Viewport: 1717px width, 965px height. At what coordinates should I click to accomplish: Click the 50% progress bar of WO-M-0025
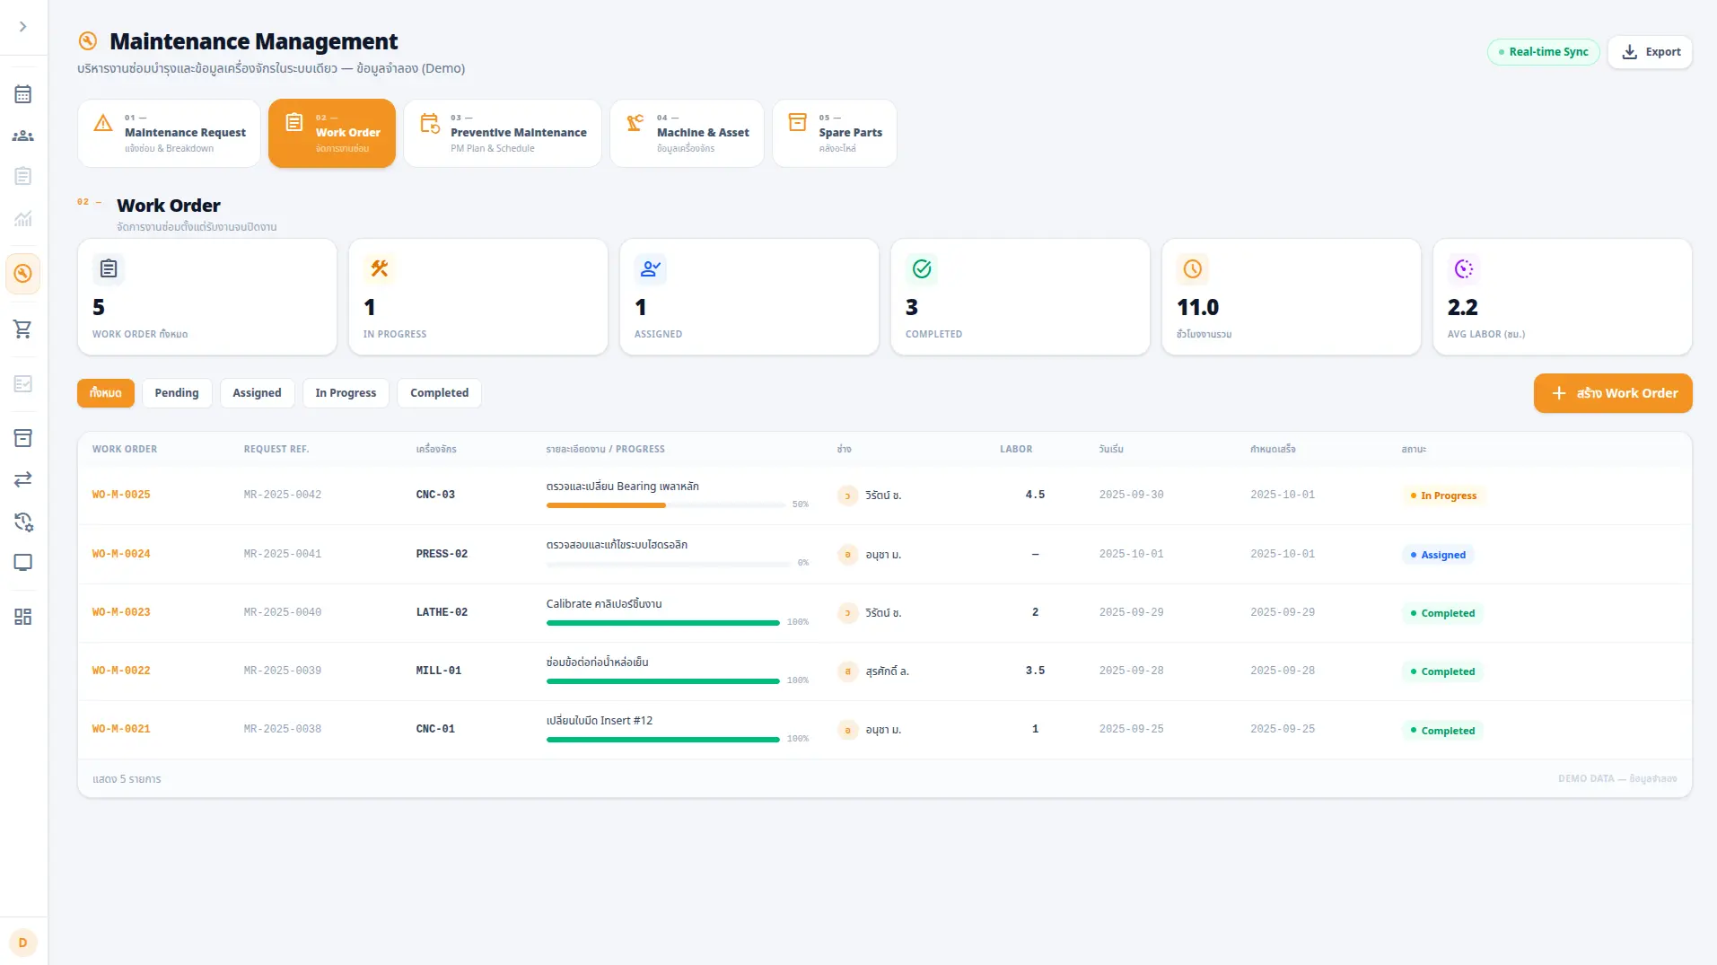point(666,505)
